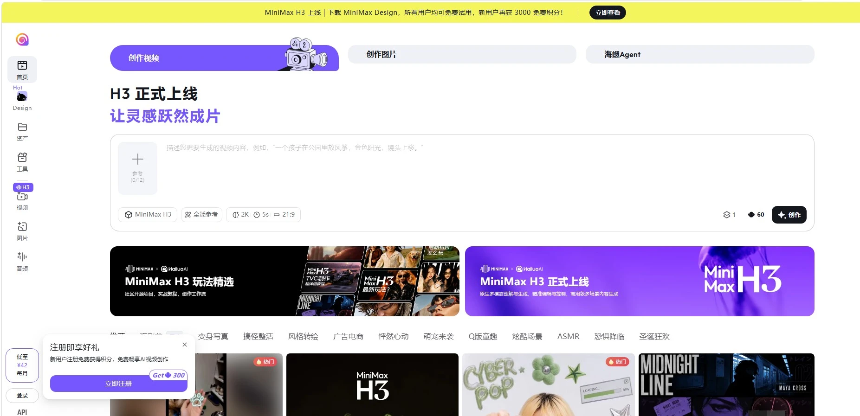Click the H3 badge above 视频

pyautogui.click(x=23, y=187)
